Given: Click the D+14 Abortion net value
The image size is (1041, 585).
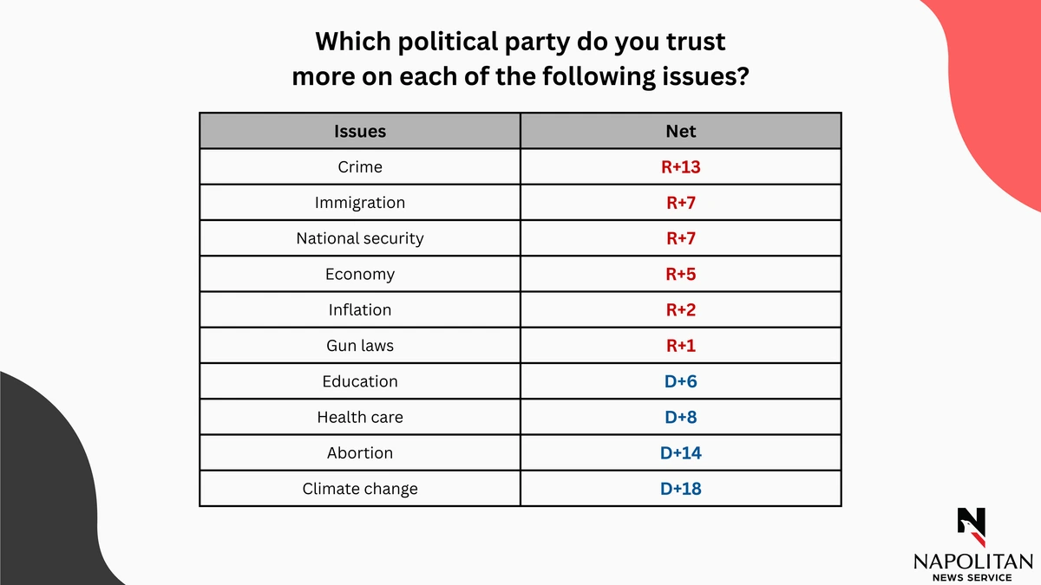Looking at the screenshot, I should point(681,452).
